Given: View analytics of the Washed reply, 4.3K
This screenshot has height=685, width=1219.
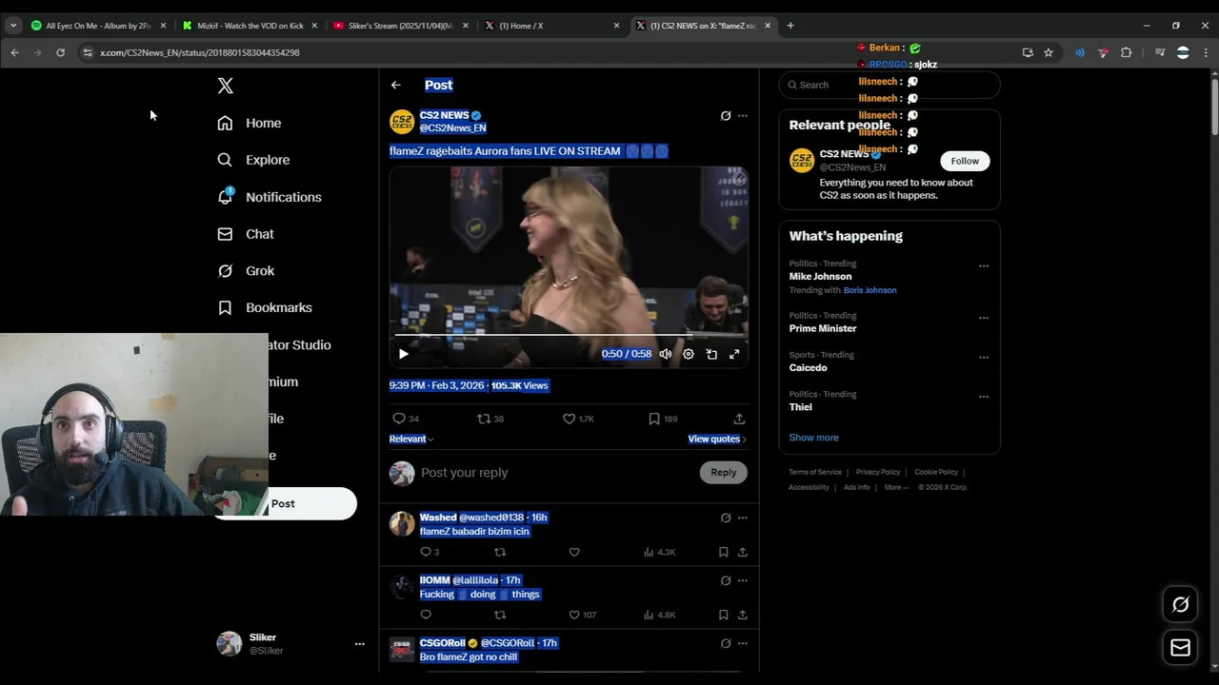Looking at the screenshot, I should 659,552.
